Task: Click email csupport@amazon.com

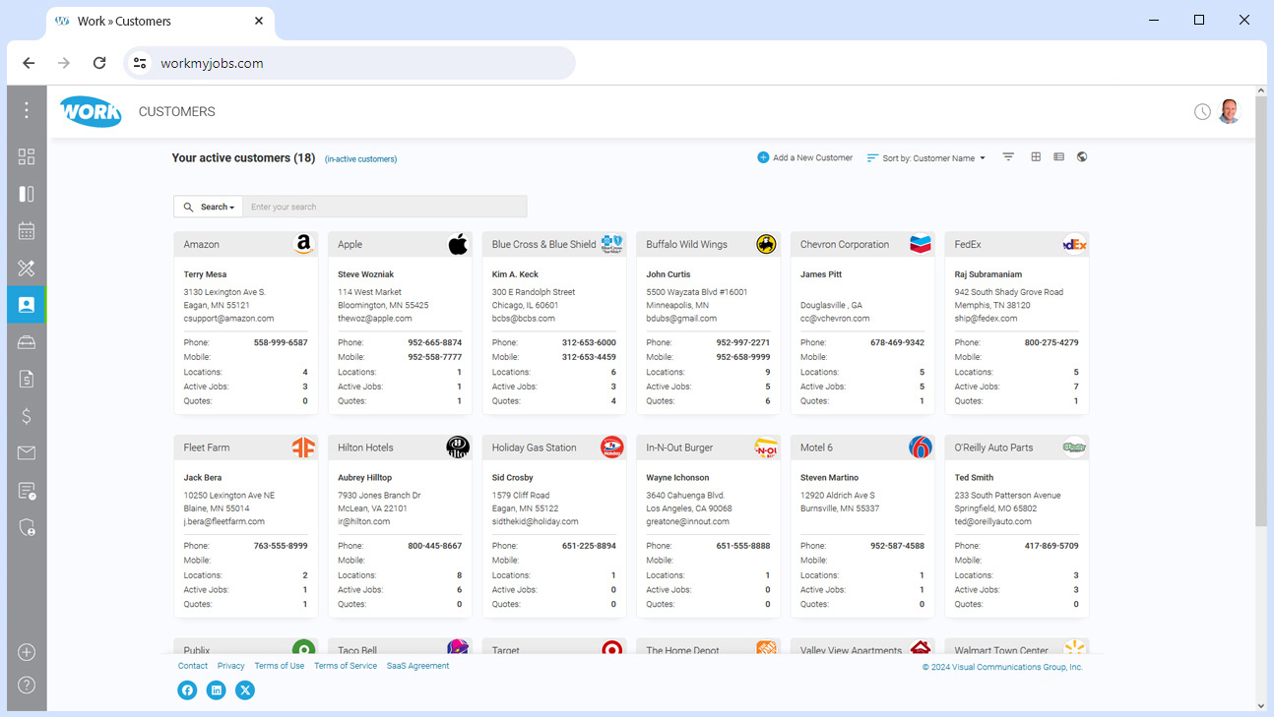Action: point(229,319)
